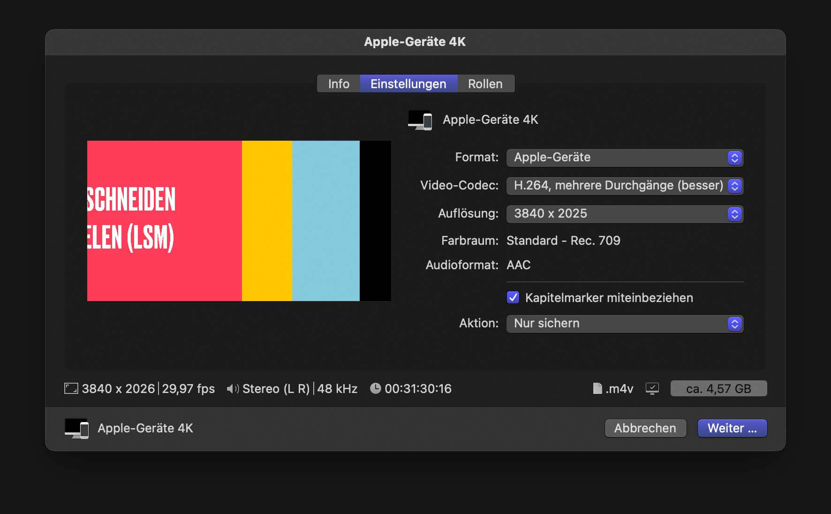Click the resolution icon beside 3840 x 2026

click(x=70, y=388)
